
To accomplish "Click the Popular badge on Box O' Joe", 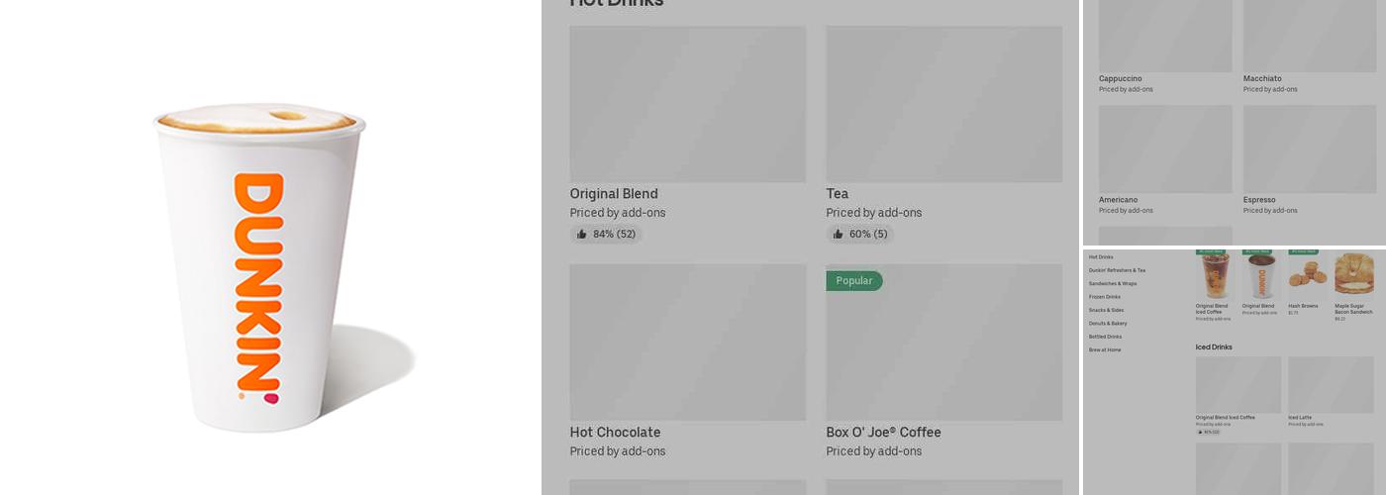I will pos(854,281).
